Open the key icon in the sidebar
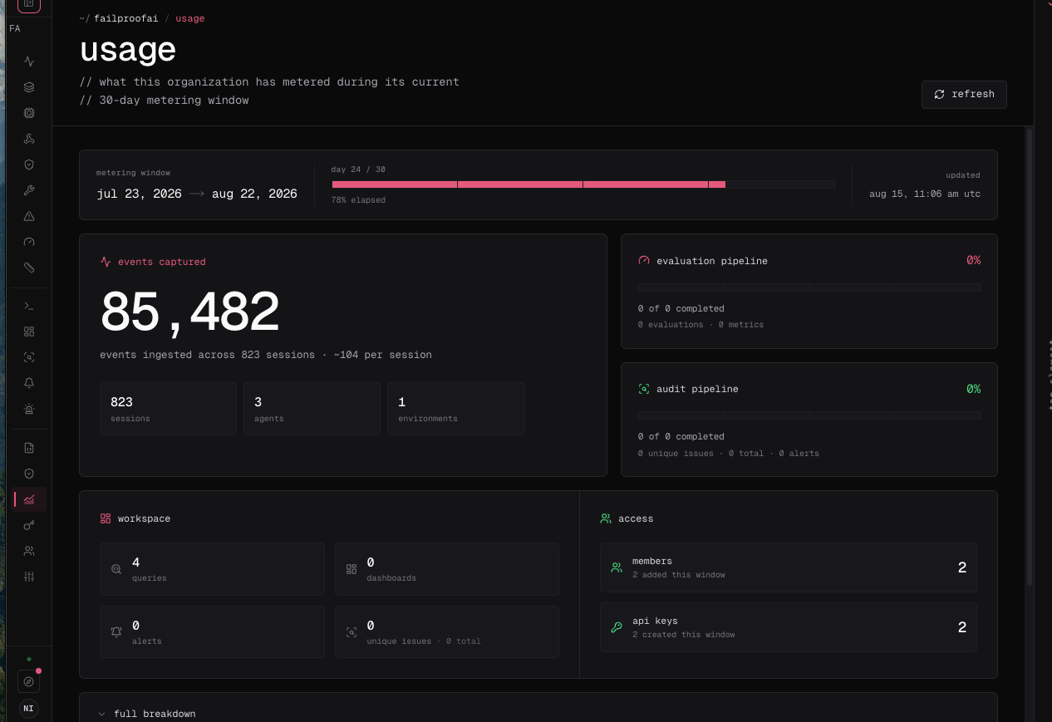 [29, 525]
